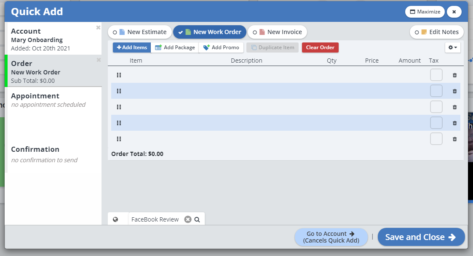This screenshot has height=256, width=473.
Task: Select the New Invoice option
Action: [277, 32]
